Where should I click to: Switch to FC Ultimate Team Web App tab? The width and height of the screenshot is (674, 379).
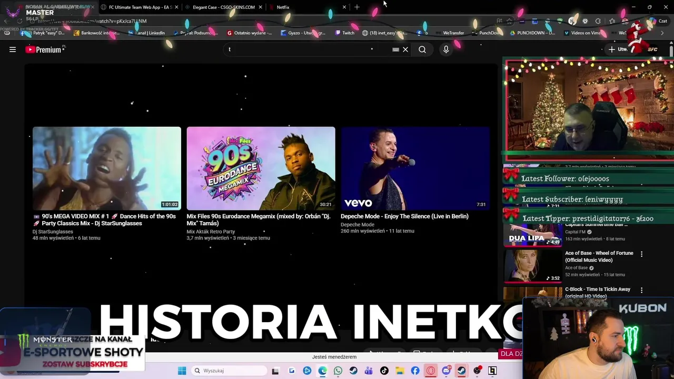click(x=137, y=7)
